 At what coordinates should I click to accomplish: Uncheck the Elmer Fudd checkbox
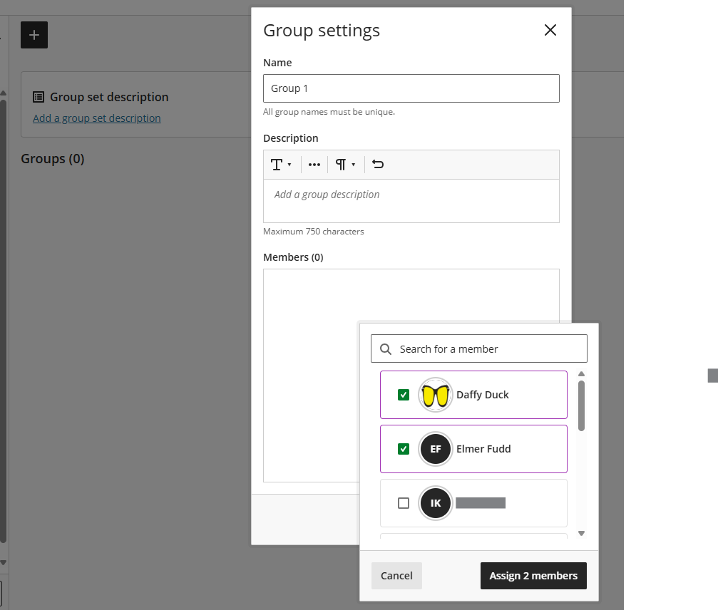tap(404, 449)
